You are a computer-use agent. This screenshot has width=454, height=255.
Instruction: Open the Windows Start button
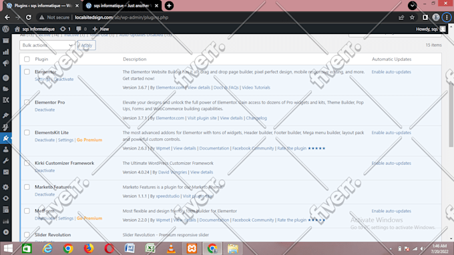(x=8, y=248)
